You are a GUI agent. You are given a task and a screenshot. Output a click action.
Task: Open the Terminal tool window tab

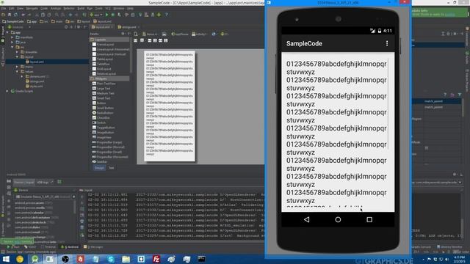click(48, 247)
